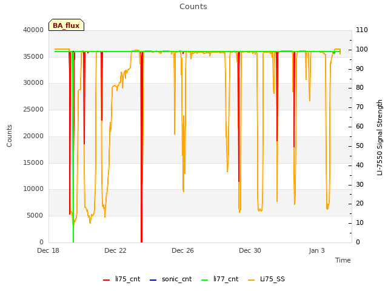Image resolution: width=388 pixels, height=291 pixels.
Task: Click the blue sonic_cnt legend swatch
Action: pos(153,280)
